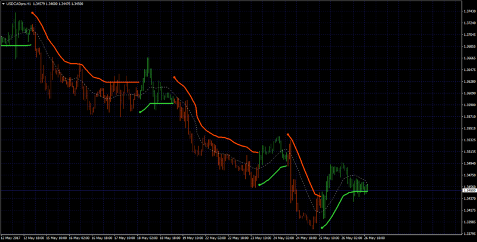The height and width of the screenshot is (242, 477).
Task: Click the 1.35515 price axis label
Action: coord(469,129)
